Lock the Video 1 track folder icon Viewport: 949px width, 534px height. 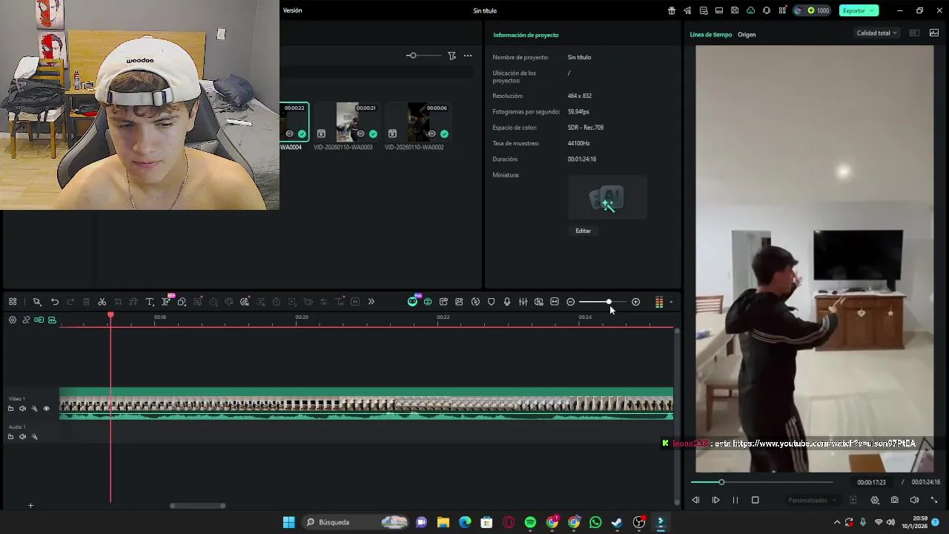10,409
